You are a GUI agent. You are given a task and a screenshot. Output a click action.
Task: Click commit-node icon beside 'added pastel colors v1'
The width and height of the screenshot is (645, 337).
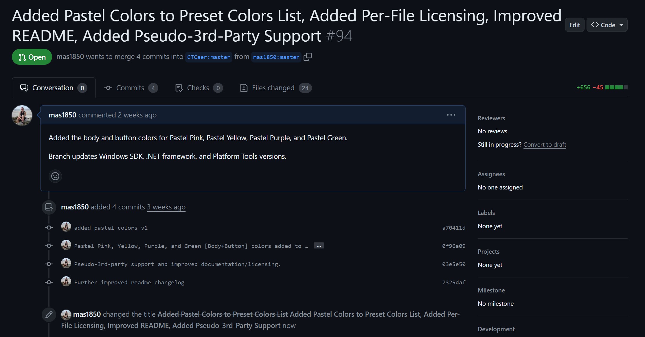[49, 228]
